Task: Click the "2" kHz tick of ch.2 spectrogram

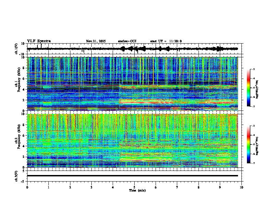Action: point(24,157)
